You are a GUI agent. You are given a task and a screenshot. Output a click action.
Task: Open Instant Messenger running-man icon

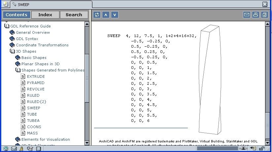click(21, 148)
